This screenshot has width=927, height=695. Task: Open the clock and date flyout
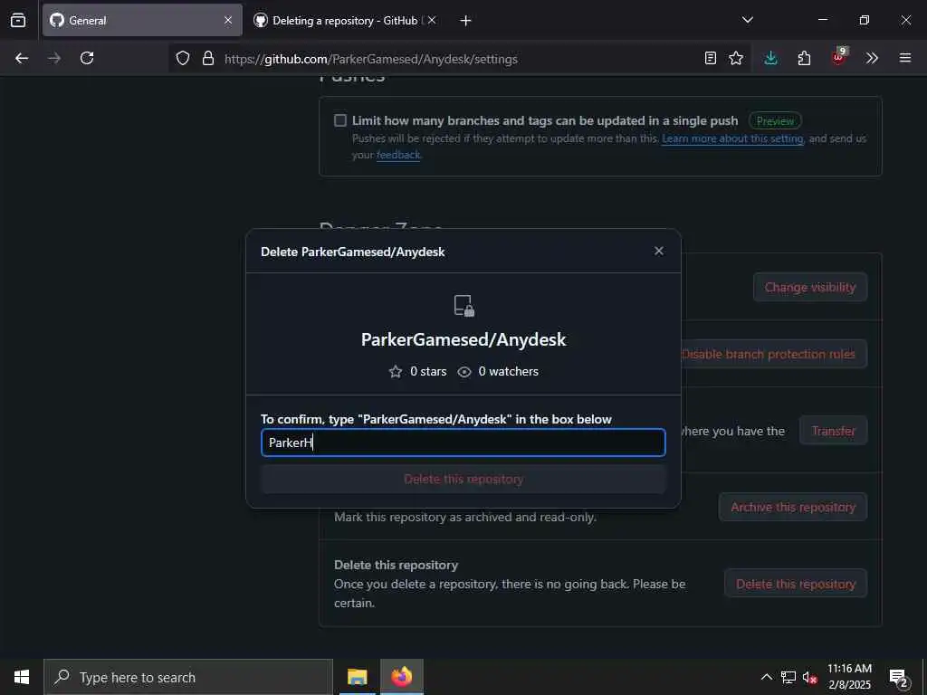point(849,677)
